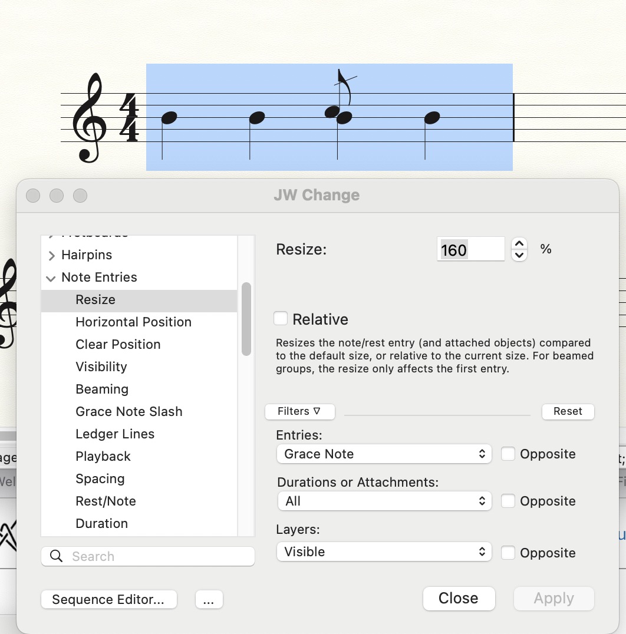Click the Resize stepper down arrow

pos(519,255)
